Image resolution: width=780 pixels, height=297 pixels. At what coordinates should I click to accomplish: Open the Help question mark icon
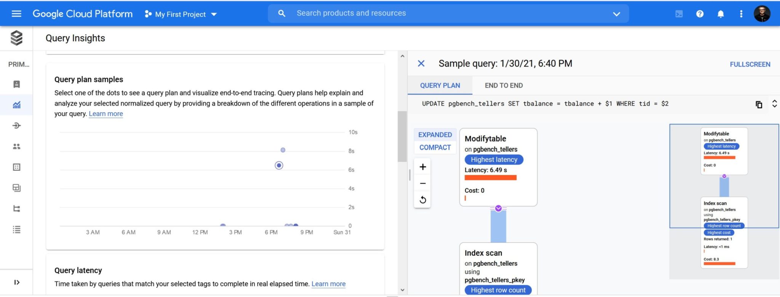click(700, 14)
